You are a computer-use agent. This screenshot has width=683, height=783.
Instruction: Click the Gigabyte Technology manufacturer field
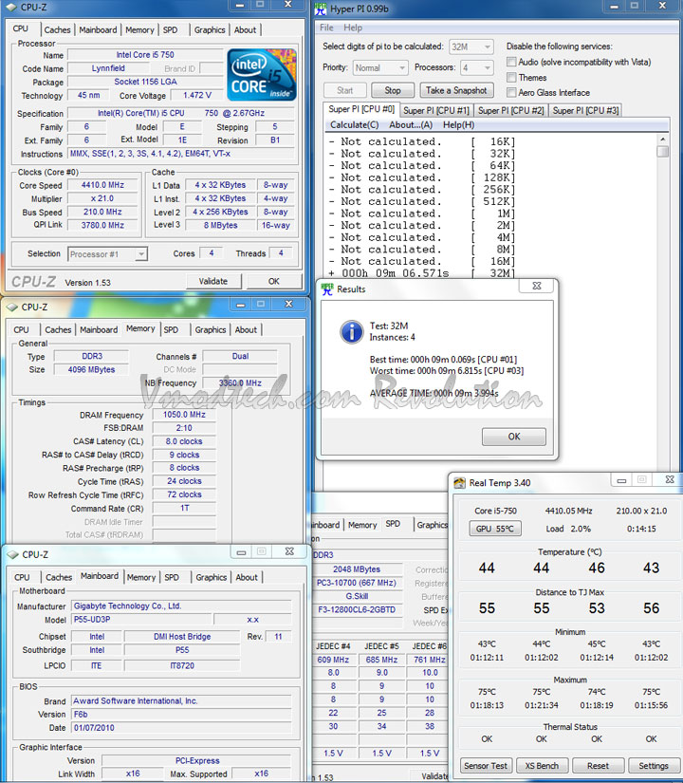pos(181,606)
